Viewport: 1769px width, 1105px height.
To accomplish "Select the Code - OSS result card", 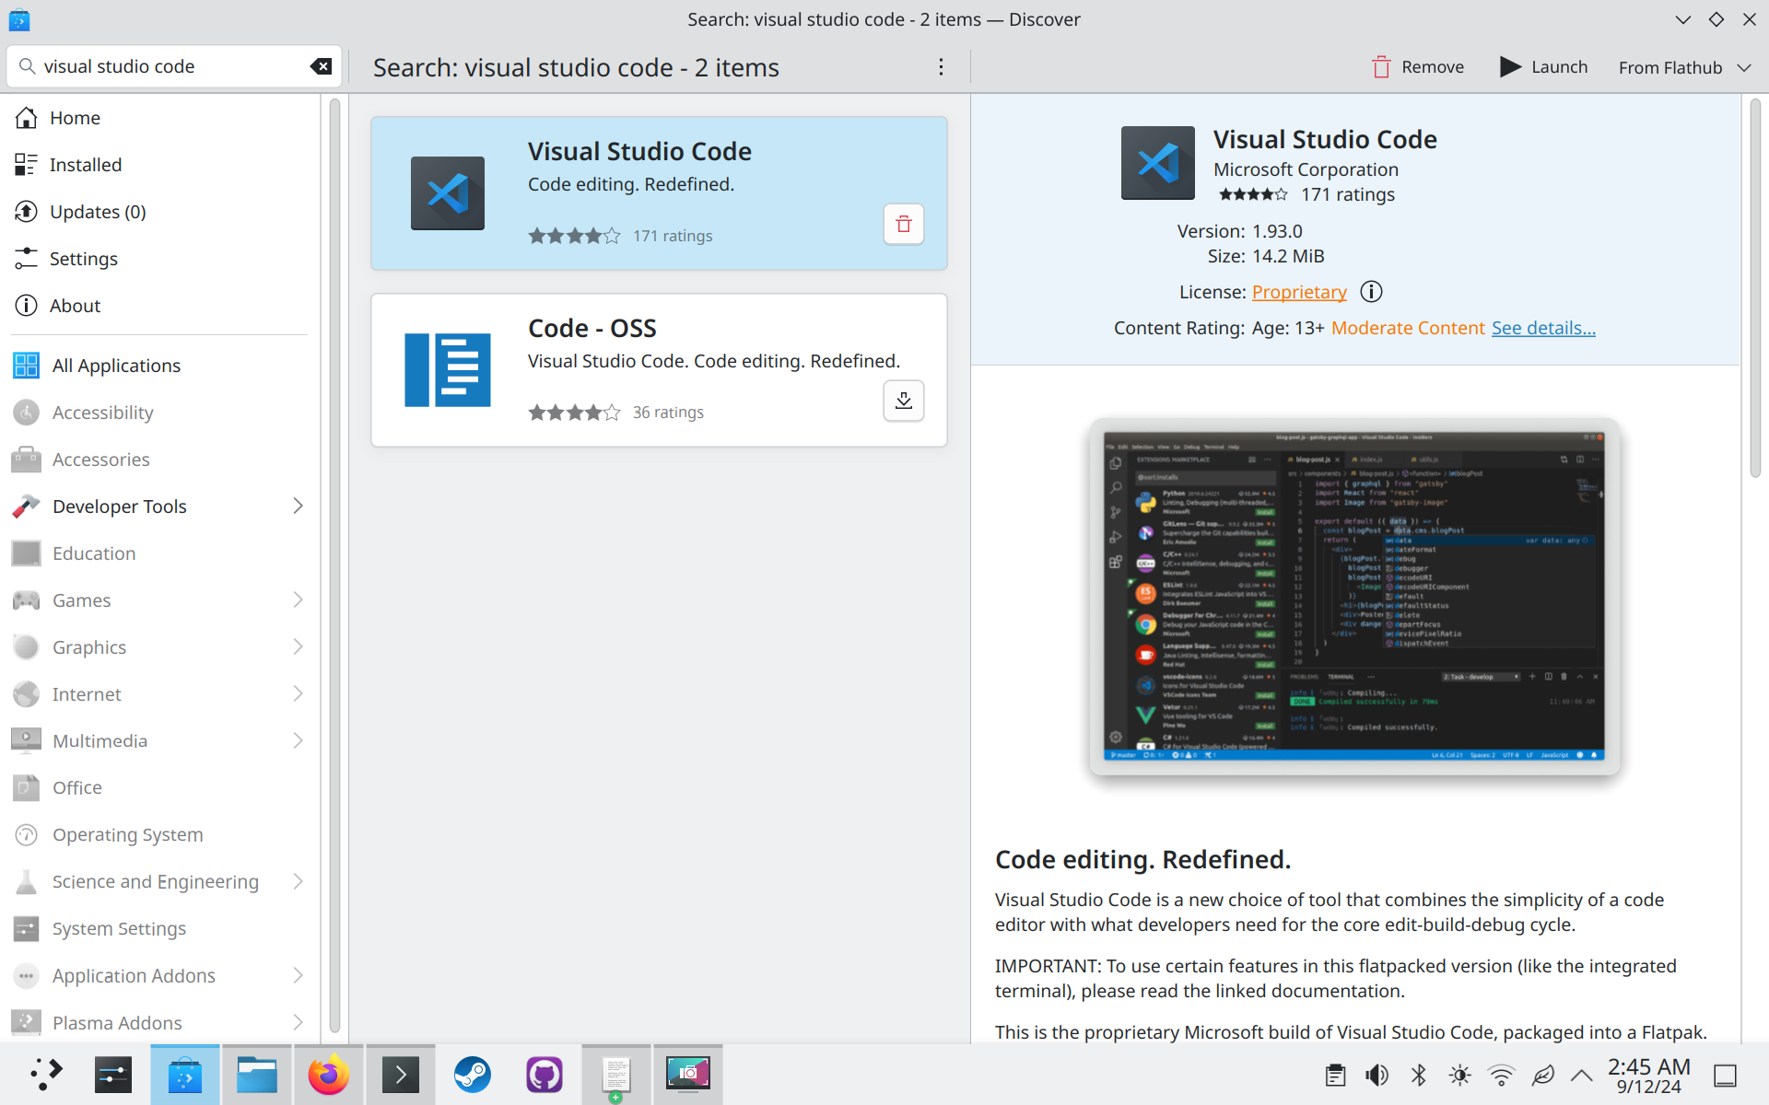I will (x=659, y=370).
